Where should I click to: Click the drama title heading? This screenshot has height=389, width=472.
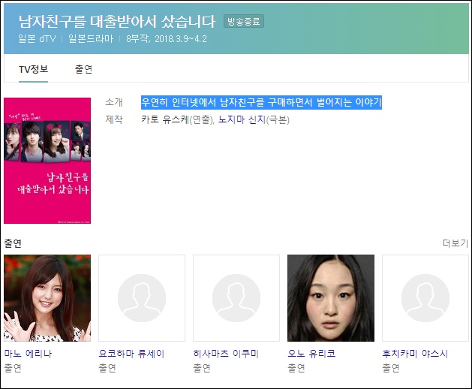click(117, 21)
